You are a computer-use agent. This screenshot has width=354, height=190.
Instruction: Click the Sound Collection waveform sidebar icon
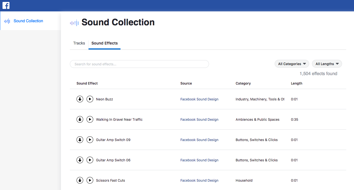pyautogui.click(x=7, y=21)
